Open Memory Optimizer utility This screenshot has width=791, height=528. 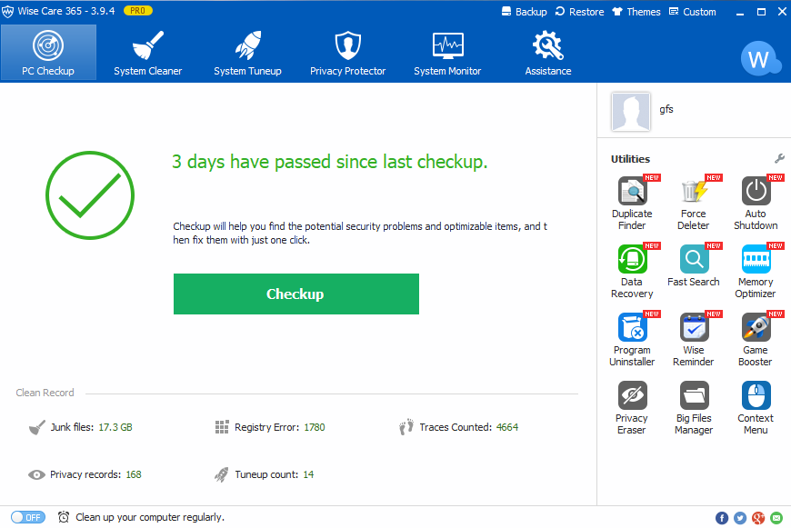tap(756, 272)
